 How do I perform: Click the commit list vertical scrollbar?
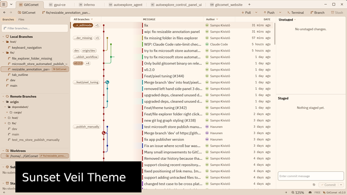275,34
